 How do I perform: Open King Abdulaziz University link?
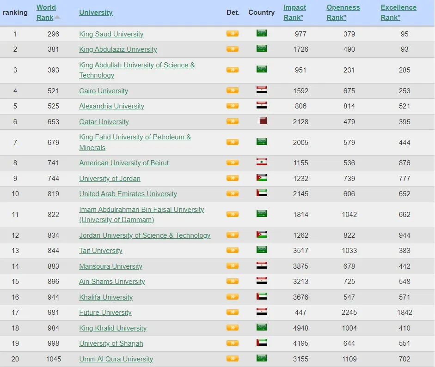click(118, 49)
